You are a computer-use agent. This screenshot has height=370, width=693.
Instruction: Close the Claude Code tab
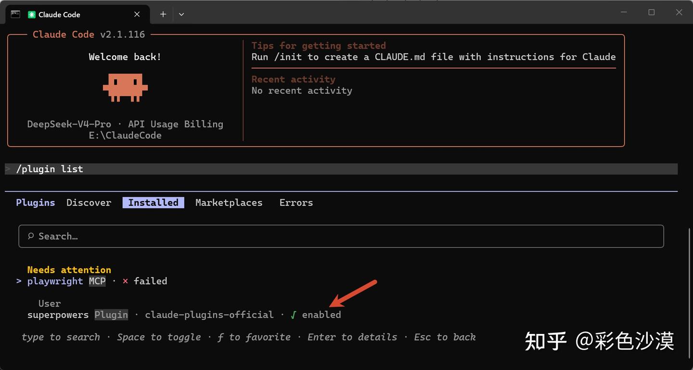[x=137, y=14]
